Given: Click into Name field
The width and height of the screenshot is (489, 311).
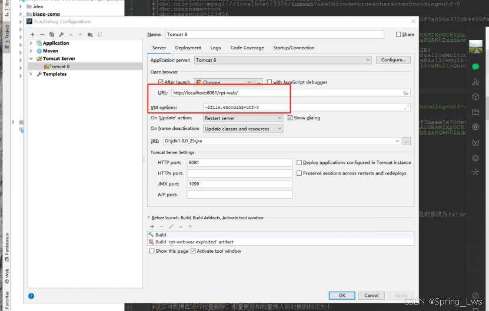Looking at the screenshot, I should tap(274, 35).
